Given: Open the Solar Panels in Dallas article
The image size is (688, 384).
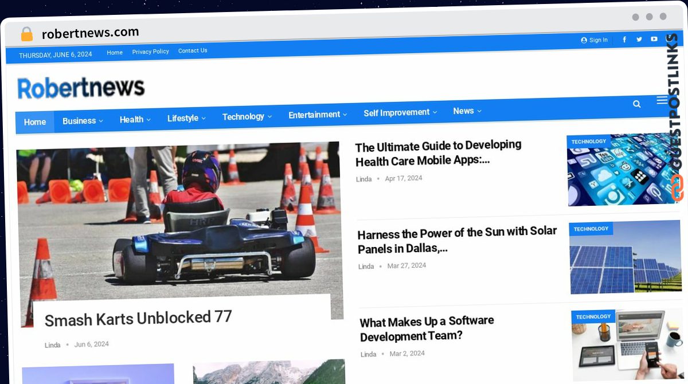Looking at the screenshot, I should (457, 240).
